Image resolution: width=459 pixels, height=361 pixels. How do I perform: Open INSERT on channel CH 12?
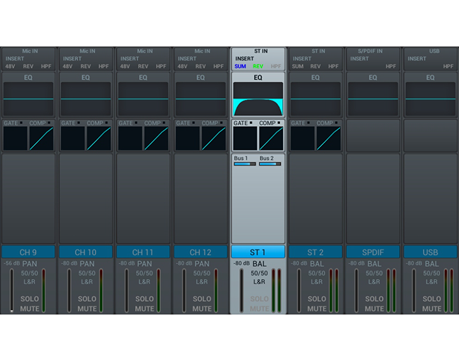click(x=187, y=59)
